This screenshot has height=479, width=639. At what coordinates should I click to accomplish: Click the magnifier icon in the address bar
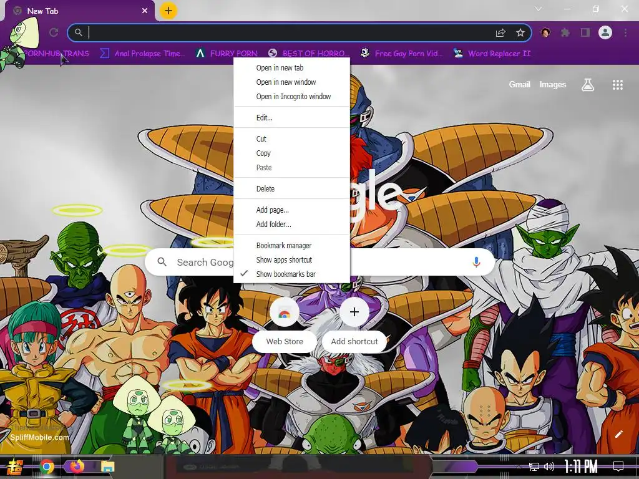click(78, 32)
